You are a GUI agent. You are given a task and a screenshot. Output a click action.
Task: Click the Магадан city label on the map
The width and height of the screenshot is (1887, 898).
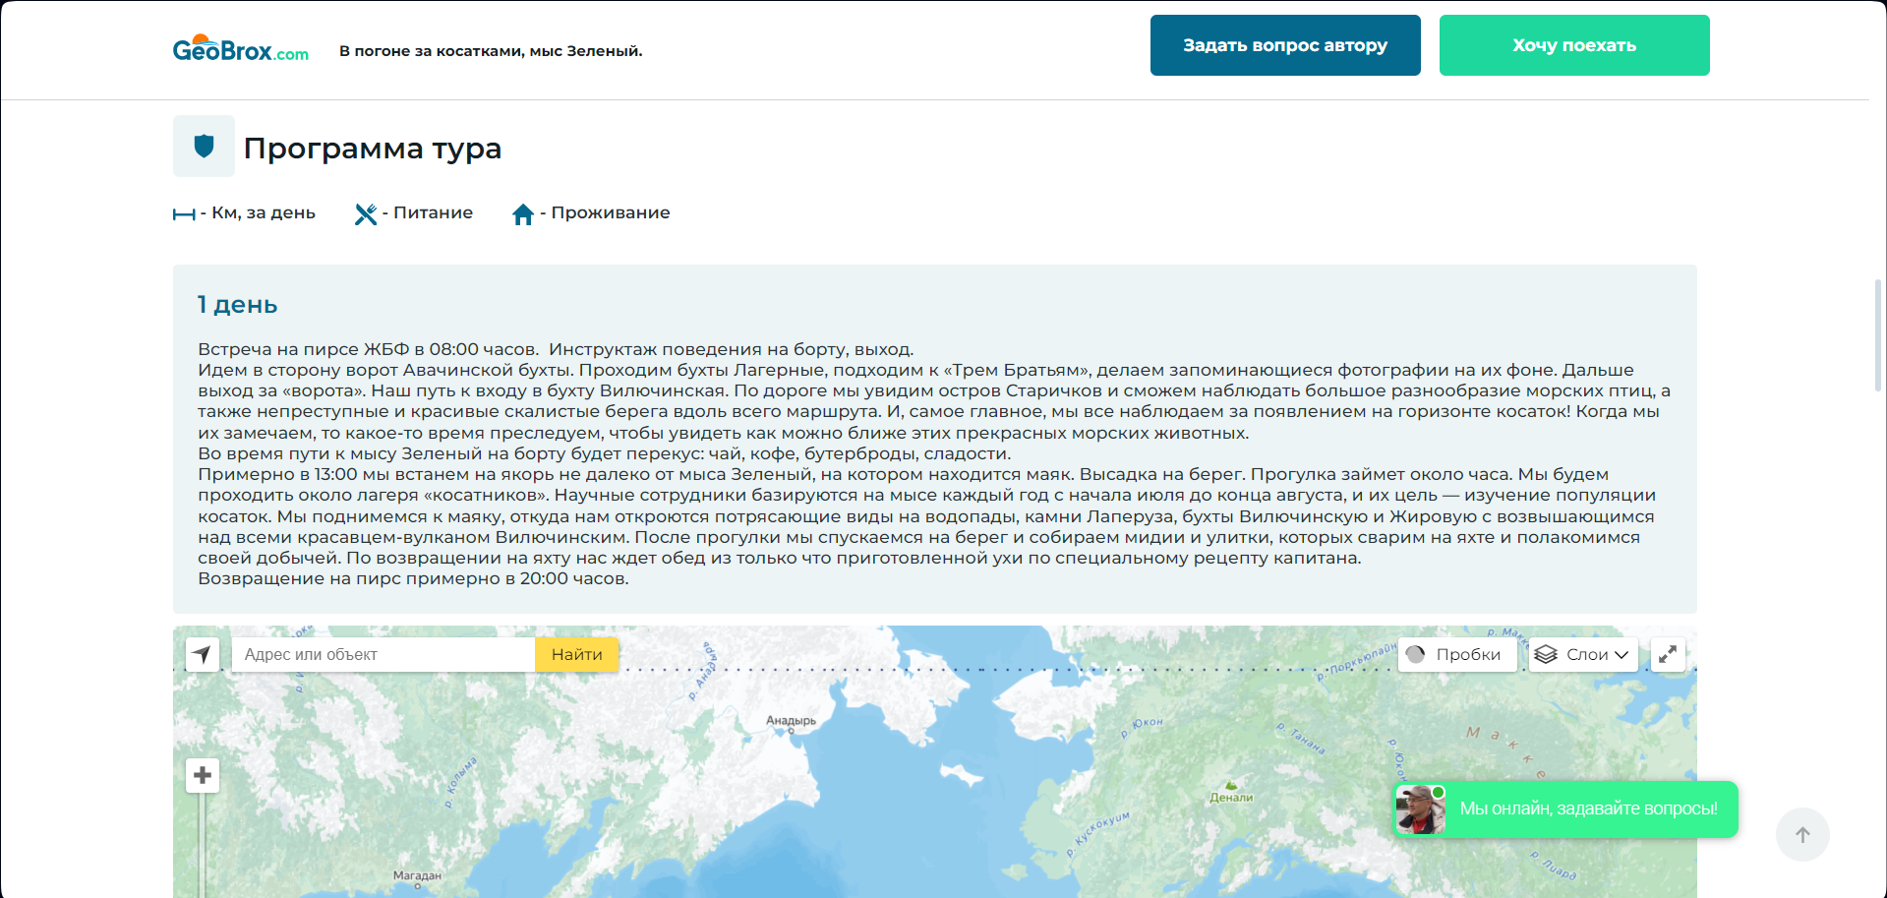click(x=417, y=875)
